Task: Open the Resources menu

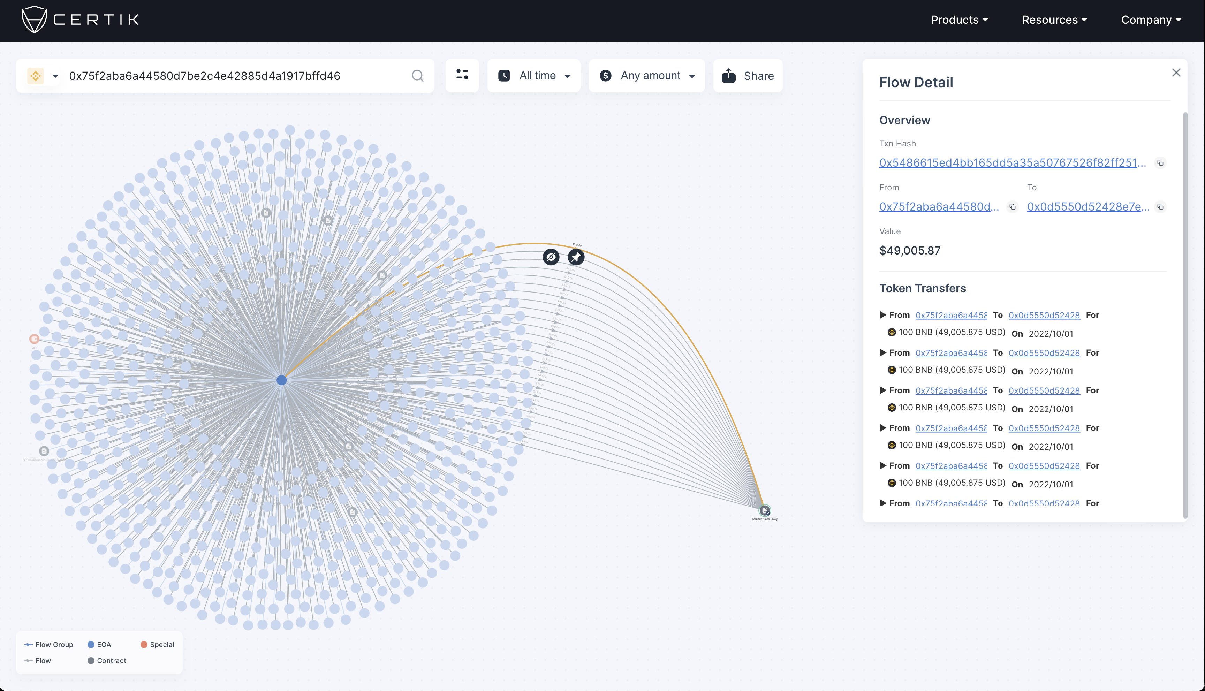Action: coord(1054,20)
